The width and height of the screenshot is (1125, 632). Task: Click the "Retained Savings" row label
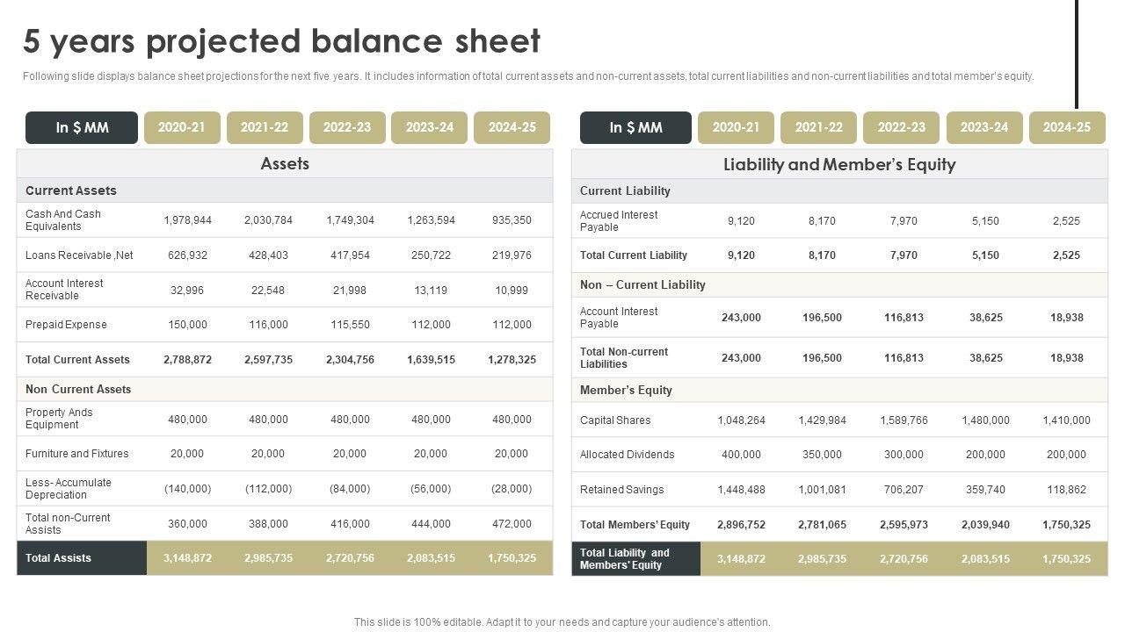tap(621, 490)
